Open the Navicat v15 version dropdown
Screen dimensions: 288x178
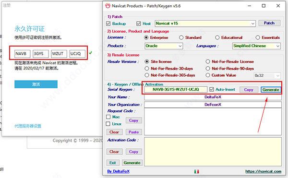click(x=205, y=24)
